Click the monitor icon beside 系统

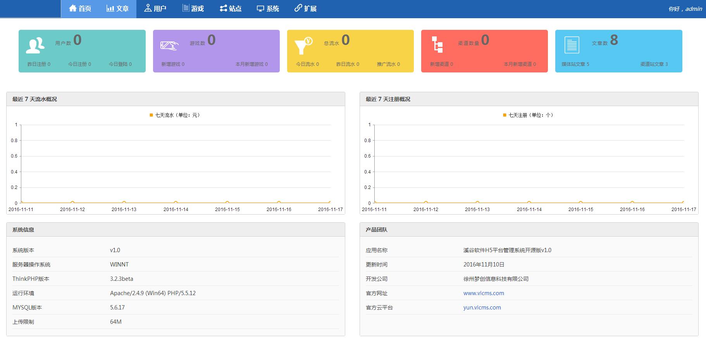[x=260, y=9]
